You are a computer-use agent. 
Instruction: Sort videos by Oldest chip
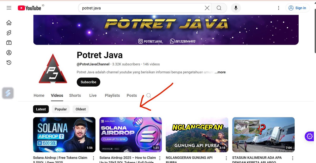tap(81, 109)
